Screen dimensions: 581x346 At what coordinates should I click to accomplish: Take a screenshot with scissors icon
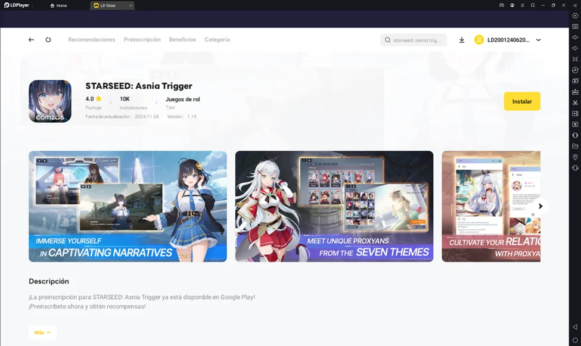575,102
